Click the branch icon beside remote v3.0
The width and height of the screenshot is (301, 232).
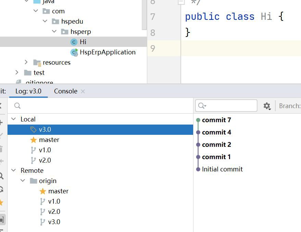point(42,222)
